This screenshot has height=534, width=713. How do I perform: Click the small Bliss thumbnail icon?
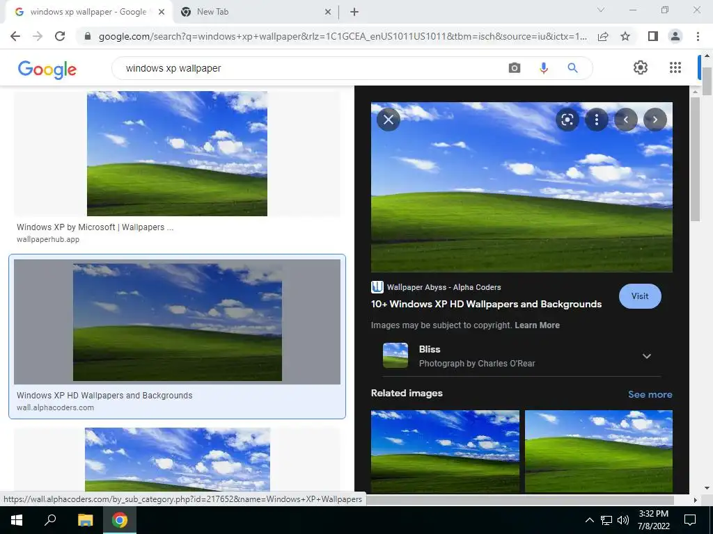click(395, 355)
